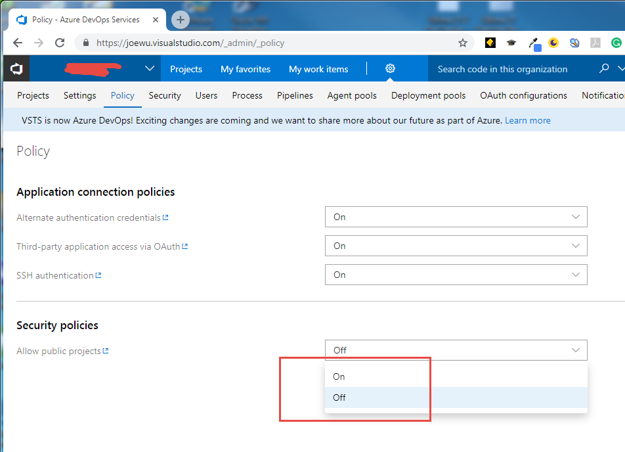Viewport: 625px width, 452px height.
Task: Open My favorites in header
Action: (246, 69)
